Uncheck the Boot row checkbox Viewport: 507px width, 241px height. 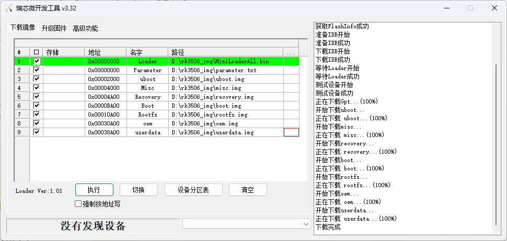(x=37, y=106)
